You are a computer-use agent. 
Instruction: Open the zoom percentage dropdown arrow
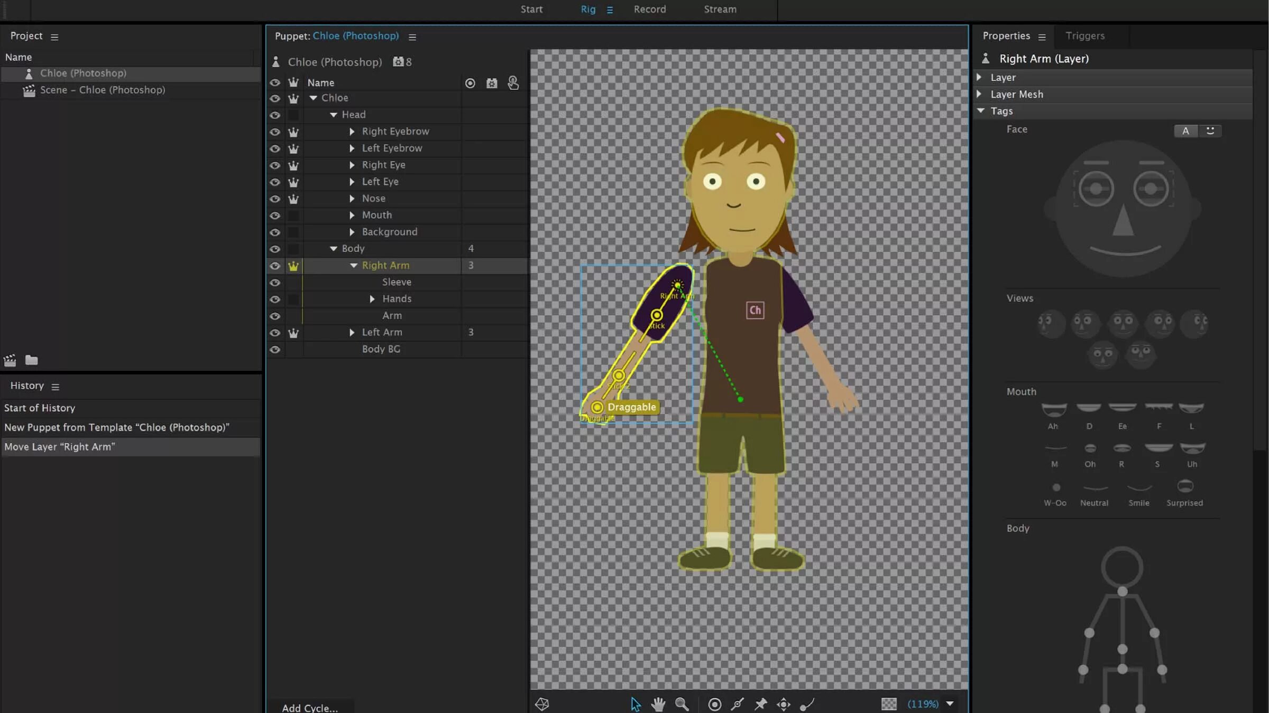tap(950, 703)
